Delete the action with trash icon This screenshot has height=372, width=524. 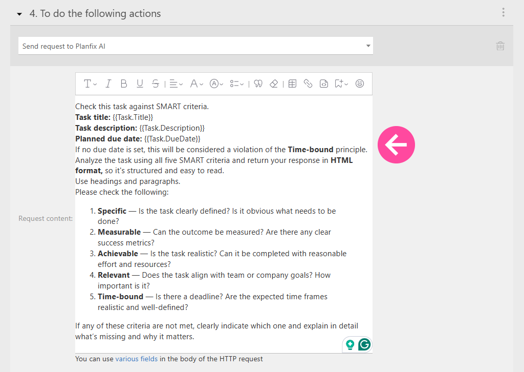click(500, 46)
